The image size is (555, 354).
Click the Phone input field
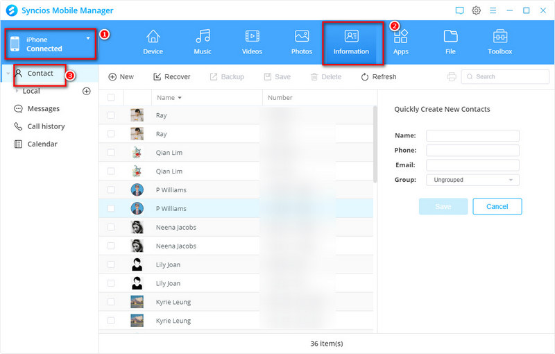pos(472,151)
